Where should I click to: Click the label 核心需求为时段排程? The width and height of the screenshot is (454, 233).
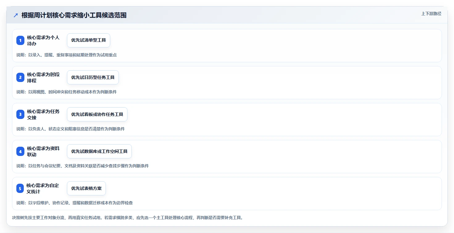tap(43, 77)
